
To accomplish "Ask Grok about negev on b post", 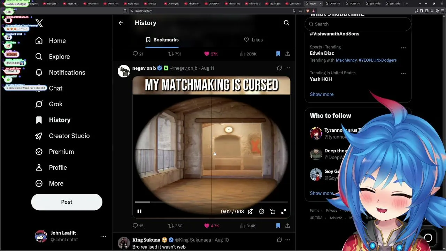I will coord(279,68).
